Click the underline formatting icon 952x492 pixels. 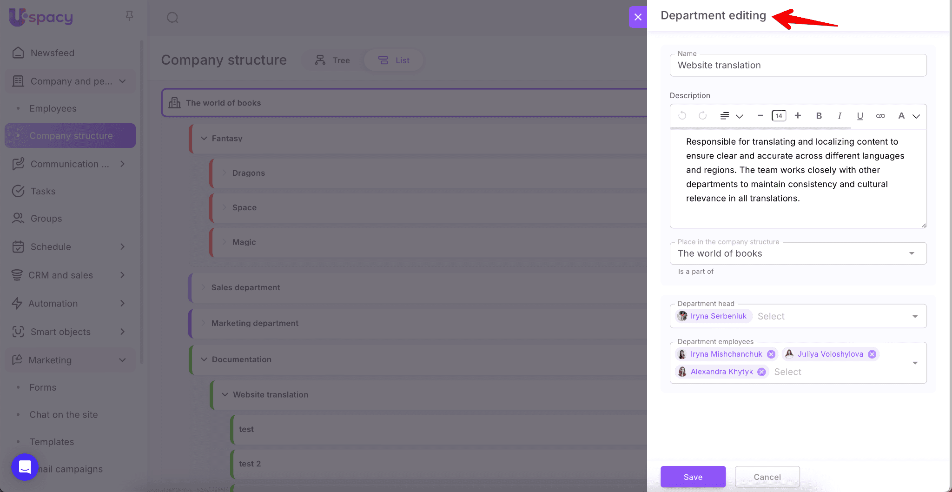point(860,116)
